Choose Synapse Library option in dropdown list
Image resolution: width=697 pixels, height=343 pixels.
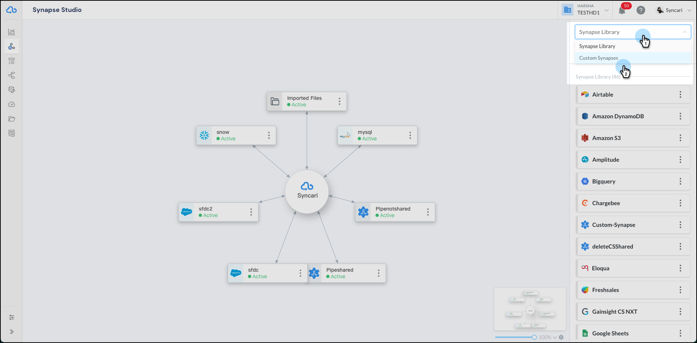[633, 46]
